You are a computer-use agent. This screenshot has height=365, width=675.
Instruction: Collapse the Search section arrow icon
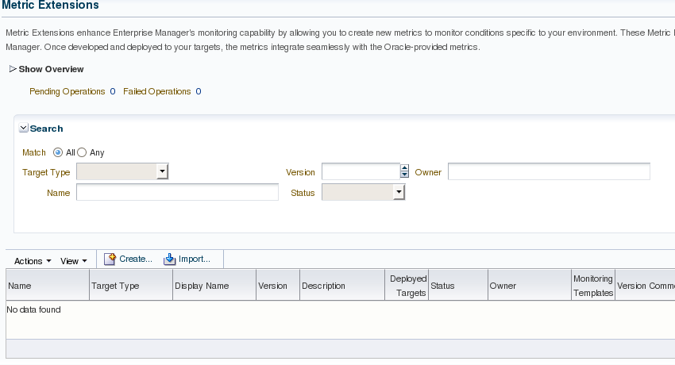[x=24, y=129]
